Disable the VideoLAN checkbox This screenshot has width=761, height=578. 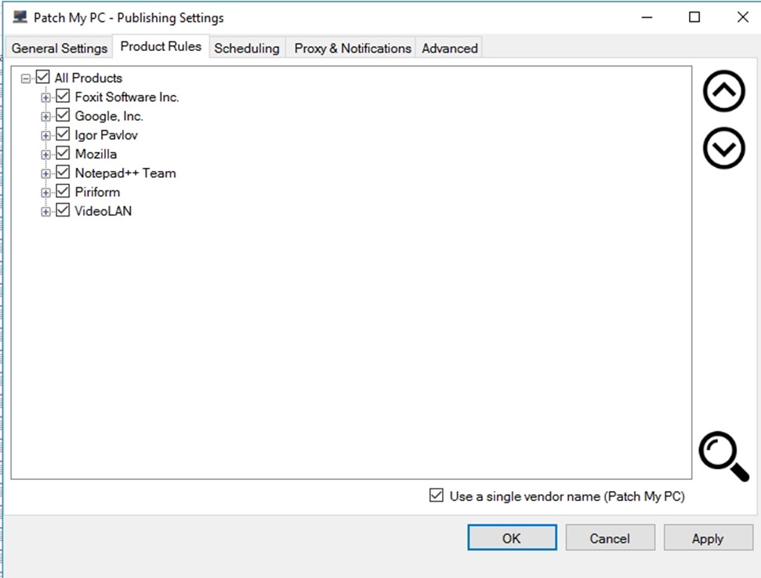click(63, 210)
